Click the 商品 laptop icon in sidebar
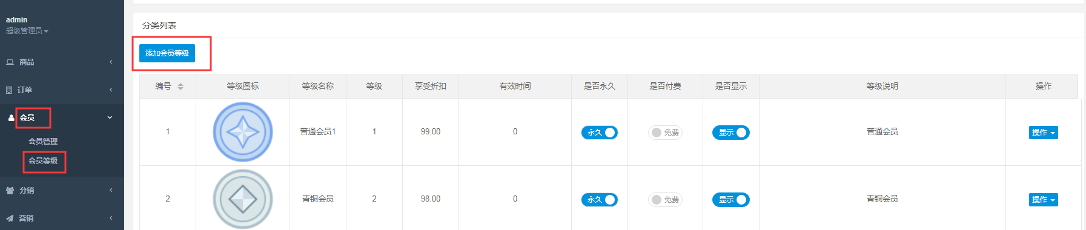1086x230 pixels. click(10, 62)
